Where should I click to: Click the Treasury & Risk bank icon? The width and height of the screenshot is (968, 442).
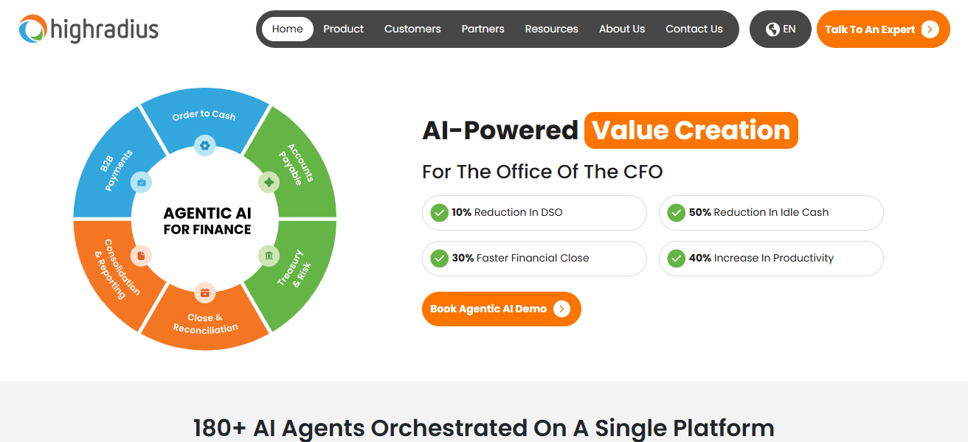(269, 256)
